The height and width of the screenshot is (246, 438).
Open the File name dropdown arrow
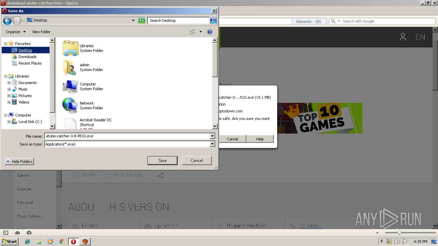(x=212, y=136)
